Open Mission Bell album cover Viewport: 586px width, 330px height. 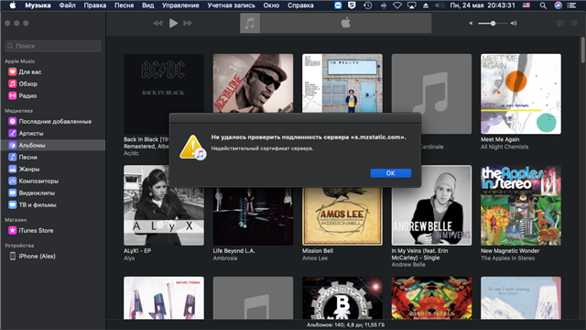point(342,216)
